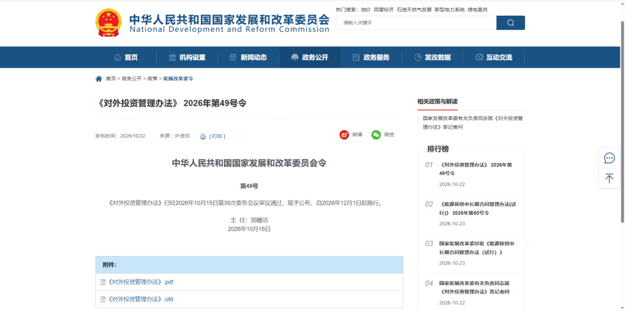Viewport: 625px width, 311px height.
Task: Click the national emblem logo
Action: click(109, 23)
